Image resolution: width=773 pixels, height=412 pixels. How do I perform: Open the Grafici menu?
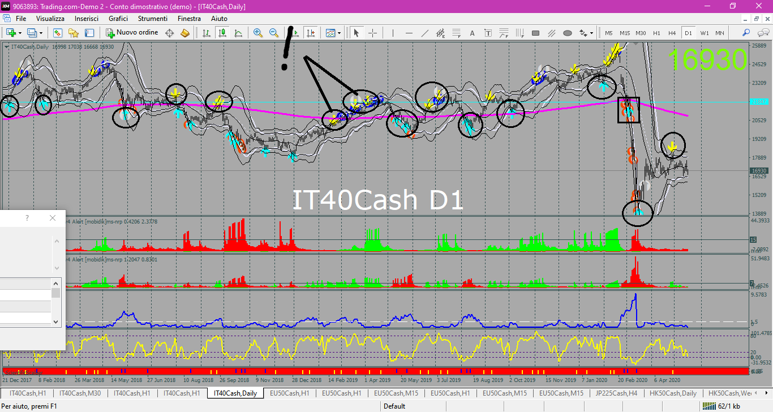click(118, 19)
